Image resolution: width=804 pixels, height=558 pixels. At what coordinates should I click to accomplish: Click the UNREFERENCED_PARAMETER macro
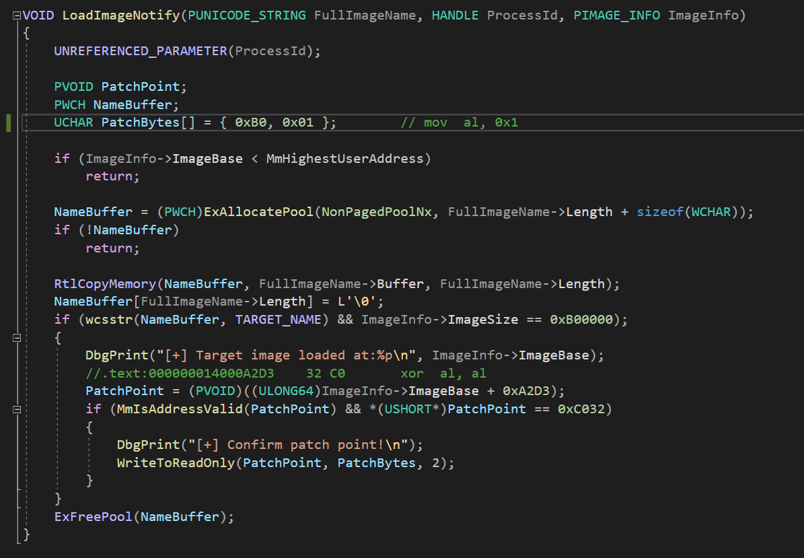pos(141,51)
